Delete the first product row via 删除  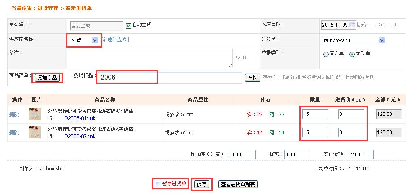pos(14,114)
